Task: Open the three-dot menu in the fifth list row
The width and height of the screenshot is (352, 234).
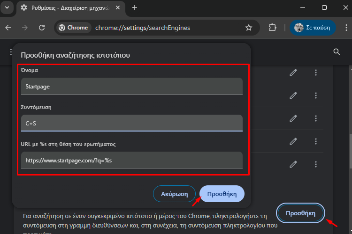Action: (x=316, y=164)
